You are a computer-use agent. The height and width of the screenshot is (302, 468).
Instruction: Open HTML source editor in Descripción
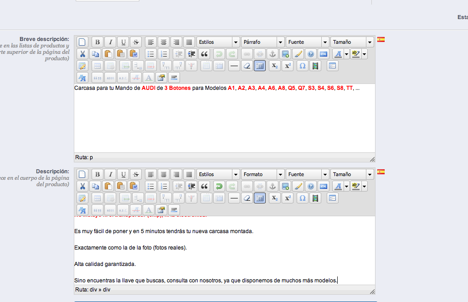[323, 187]
